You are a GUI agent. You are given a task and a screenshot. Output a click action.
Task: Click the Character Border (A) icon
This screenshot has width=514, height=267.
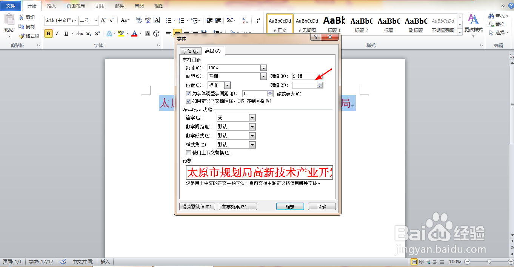tap(157, 20)
